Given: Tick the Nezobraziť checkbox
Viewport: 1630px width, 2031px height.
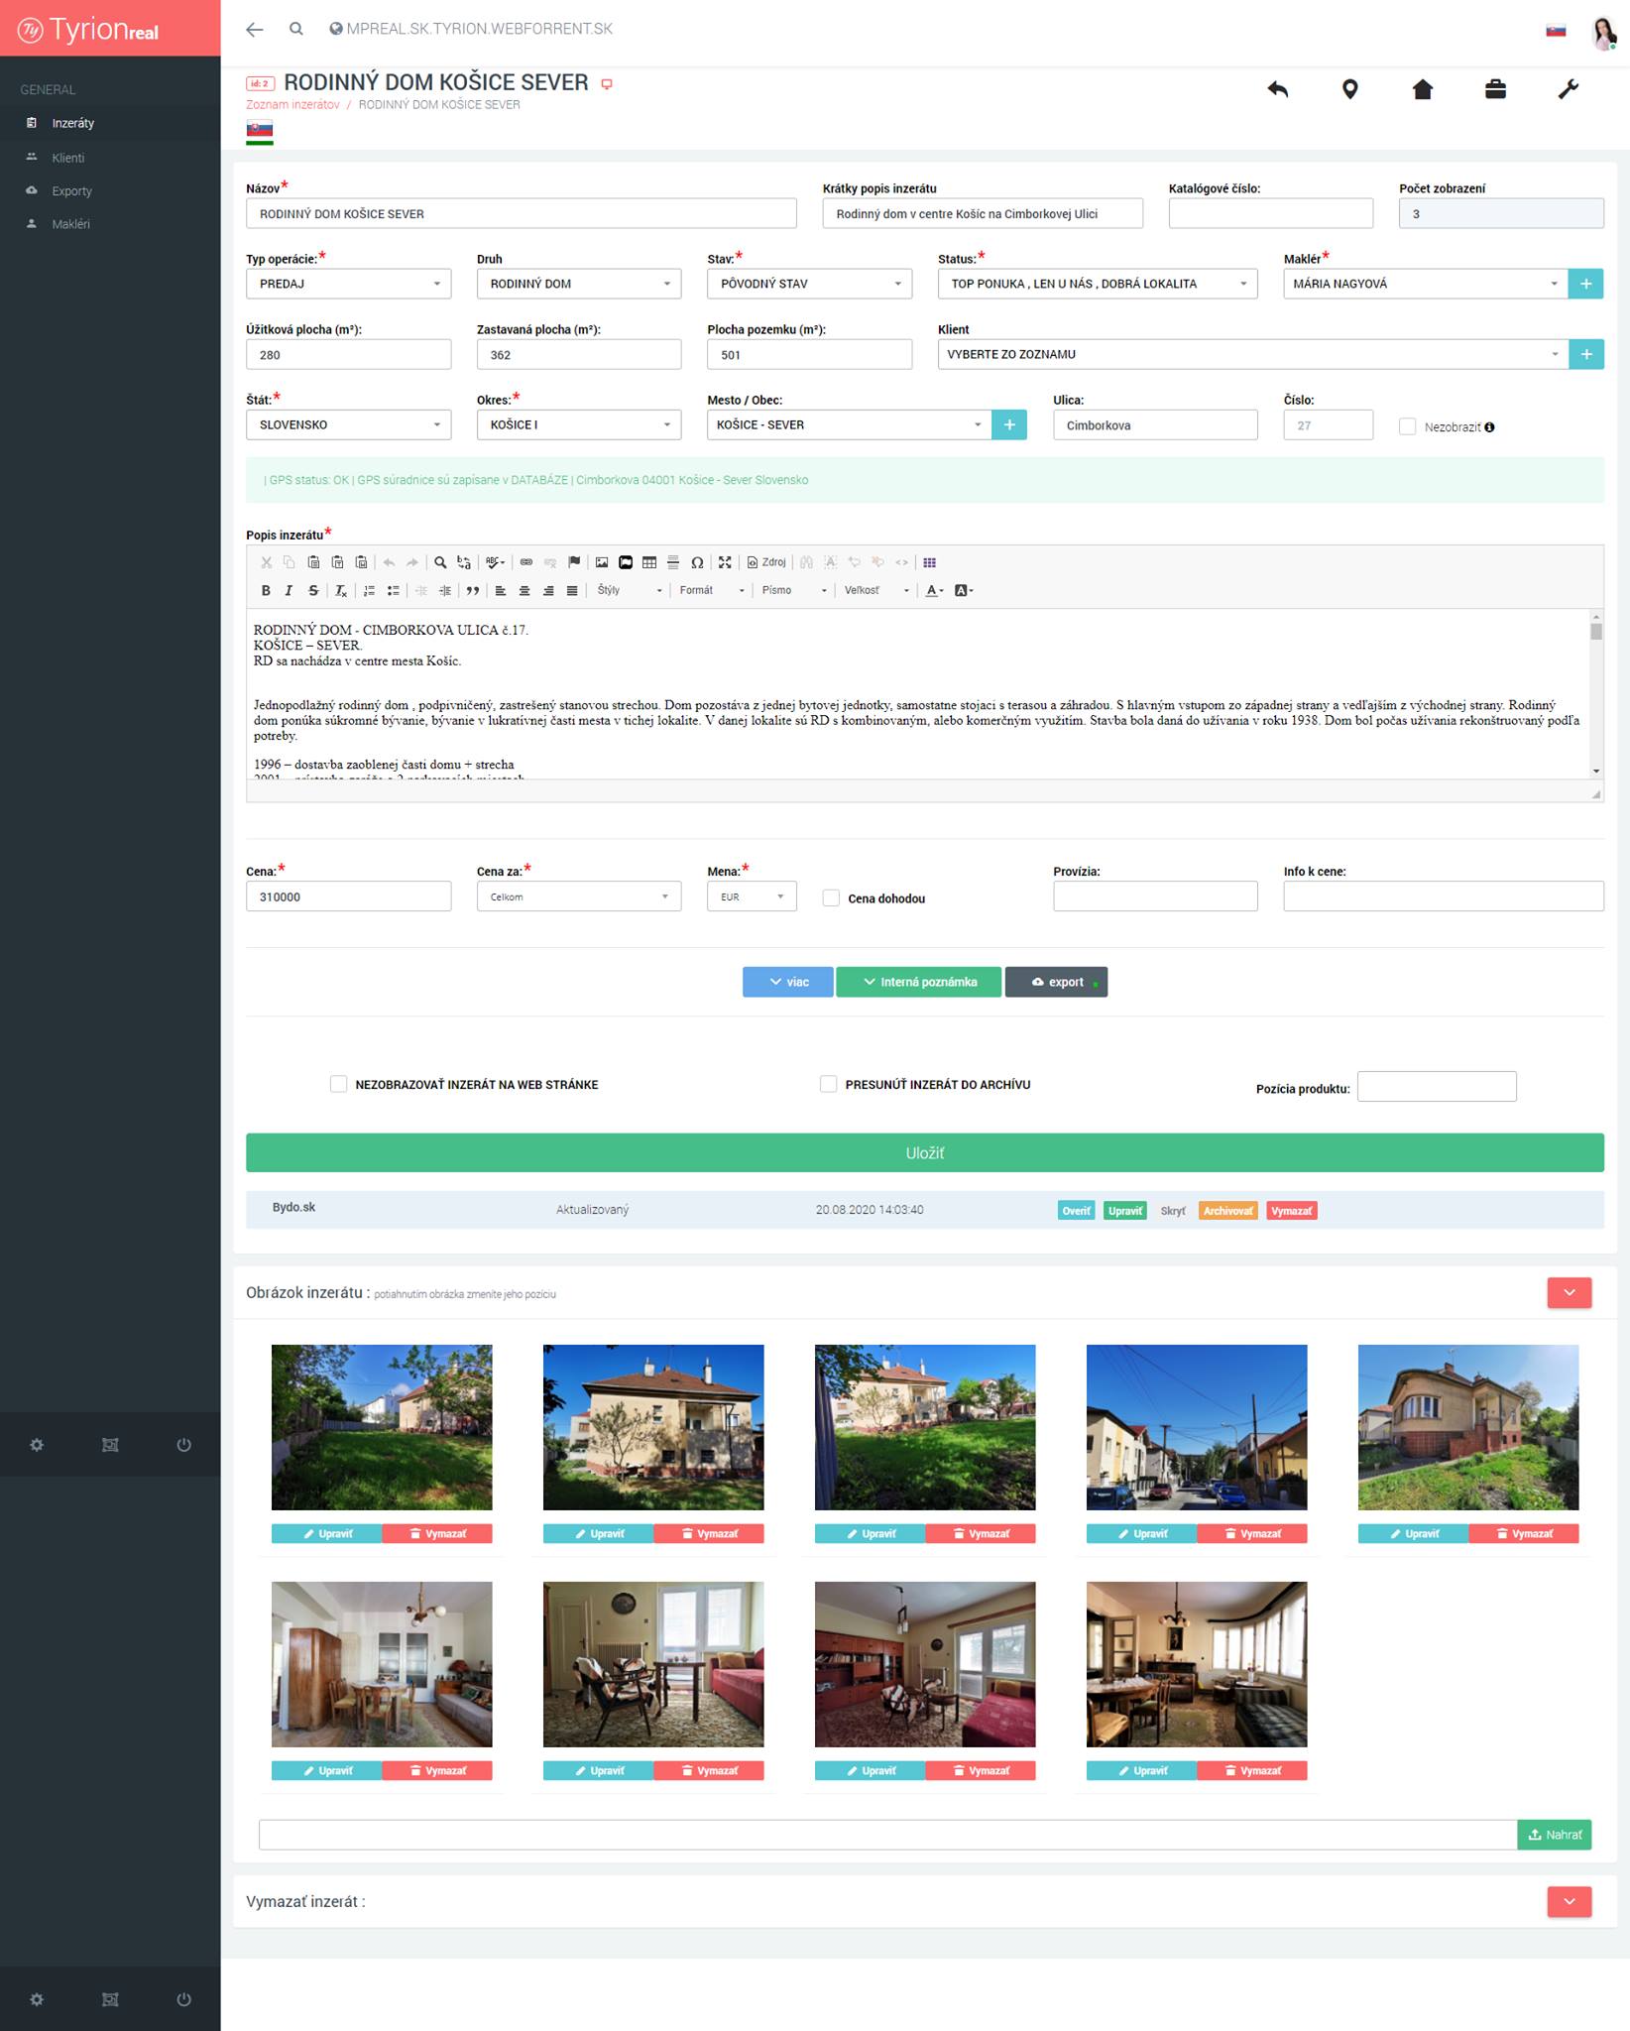Looking at the screenshot, I should tap(1407, 426).
